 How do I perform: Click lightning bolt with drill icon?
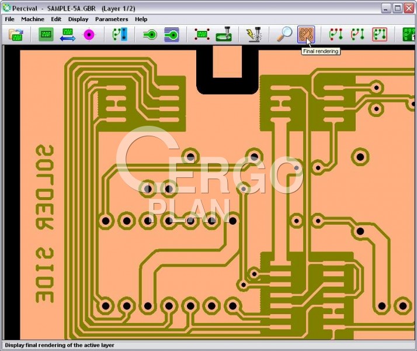254,34
